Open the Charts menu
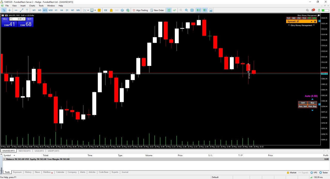 [32, 6]
